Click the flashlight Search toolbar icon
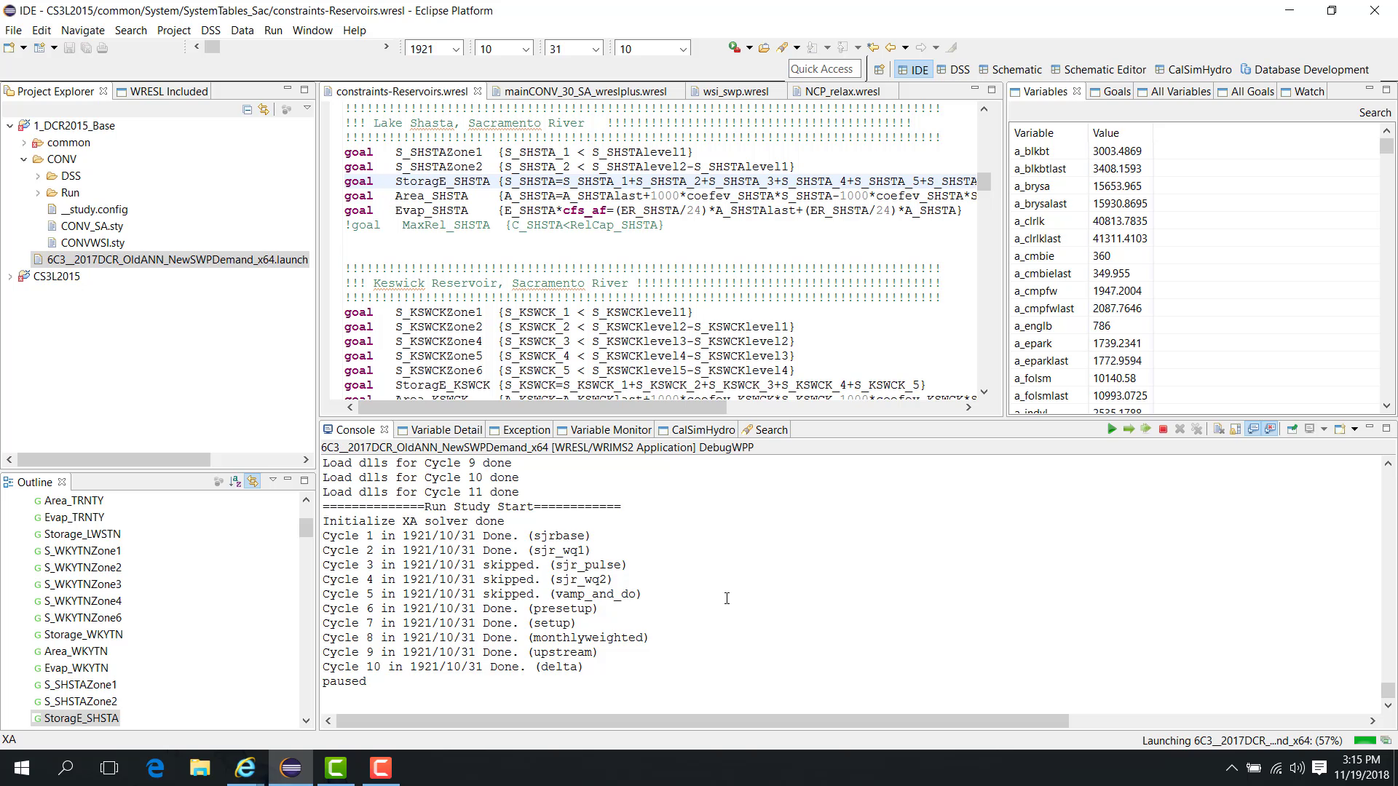 (782, 47)
